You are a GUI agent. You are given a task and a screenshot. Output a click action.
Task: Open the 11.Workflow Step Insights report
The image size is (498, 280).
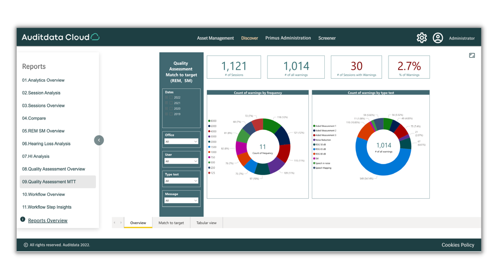[x=47, y=207]
